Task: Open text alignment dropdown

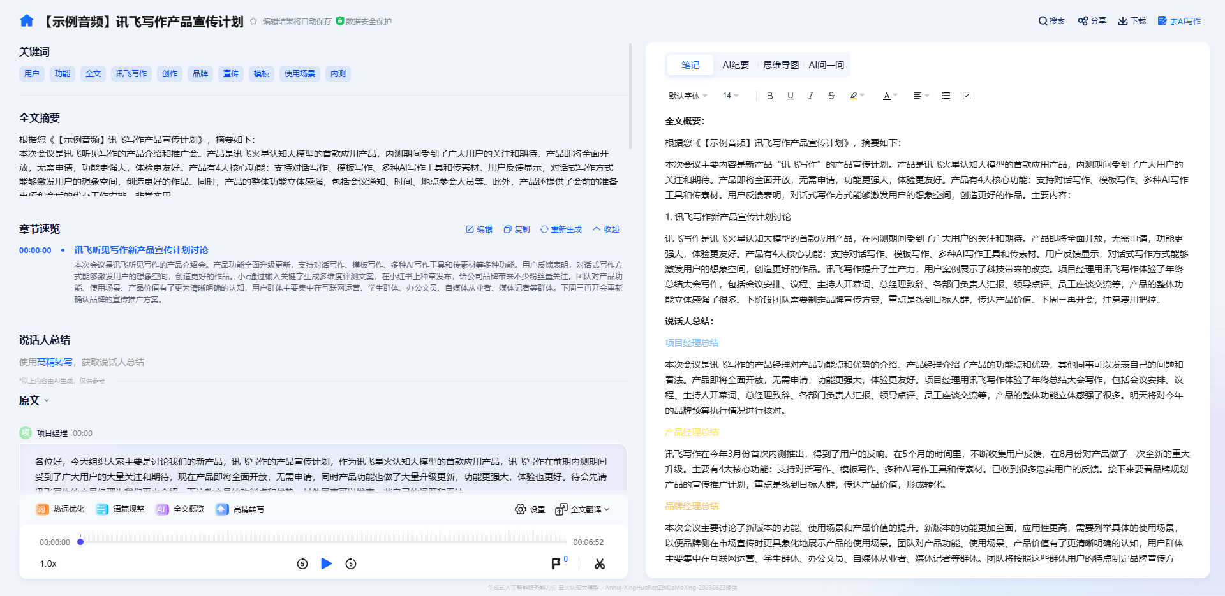Action: click(921, 96)
